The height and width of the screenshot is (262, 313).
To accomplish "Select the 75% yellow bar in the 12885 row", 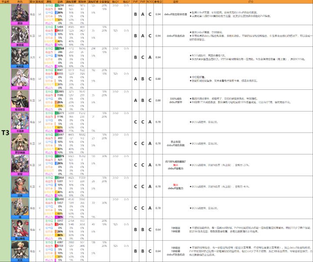I will pos(60,106).
